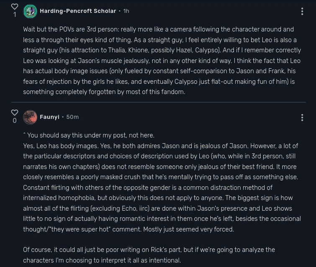Open the three-dot menu on Harding-Pencroft Scholar's comment
The width and height of the screenshot is (316, 267).
click(x=302, y=11)
